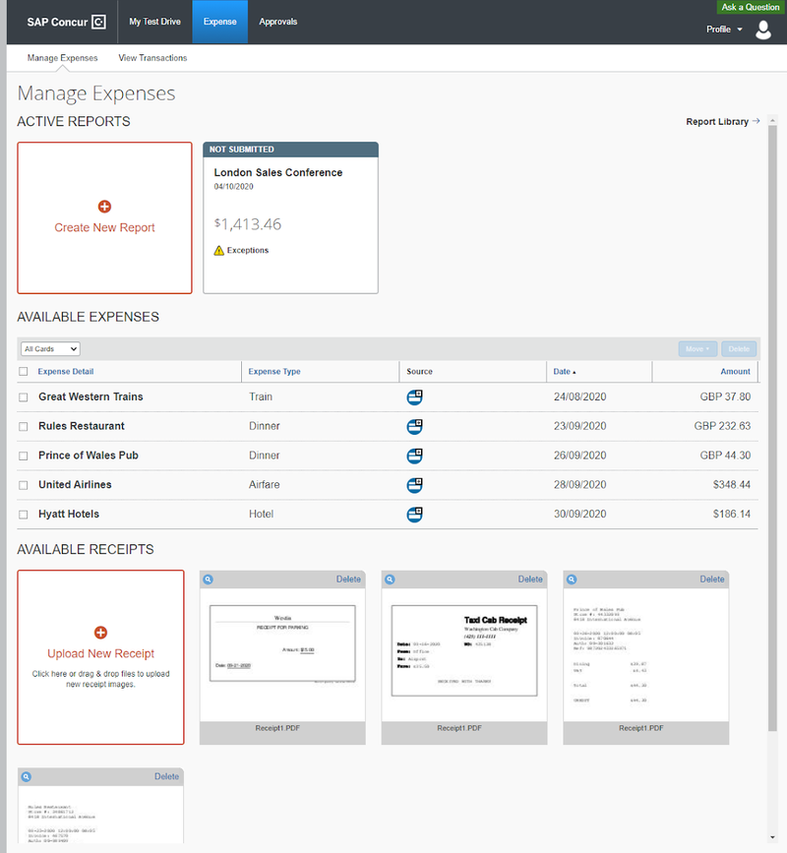Viewport: 787px width, 853px height.
Task: Check the Prince of Wales Pub expense
Action: pyautogui.click(x=24, y=457)
